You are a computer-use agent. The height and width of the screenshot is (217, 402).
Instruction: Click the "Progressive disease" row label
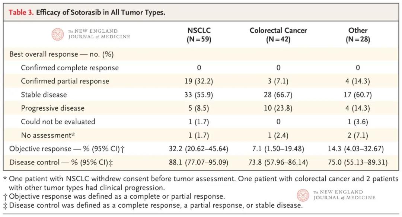point(52,108)
